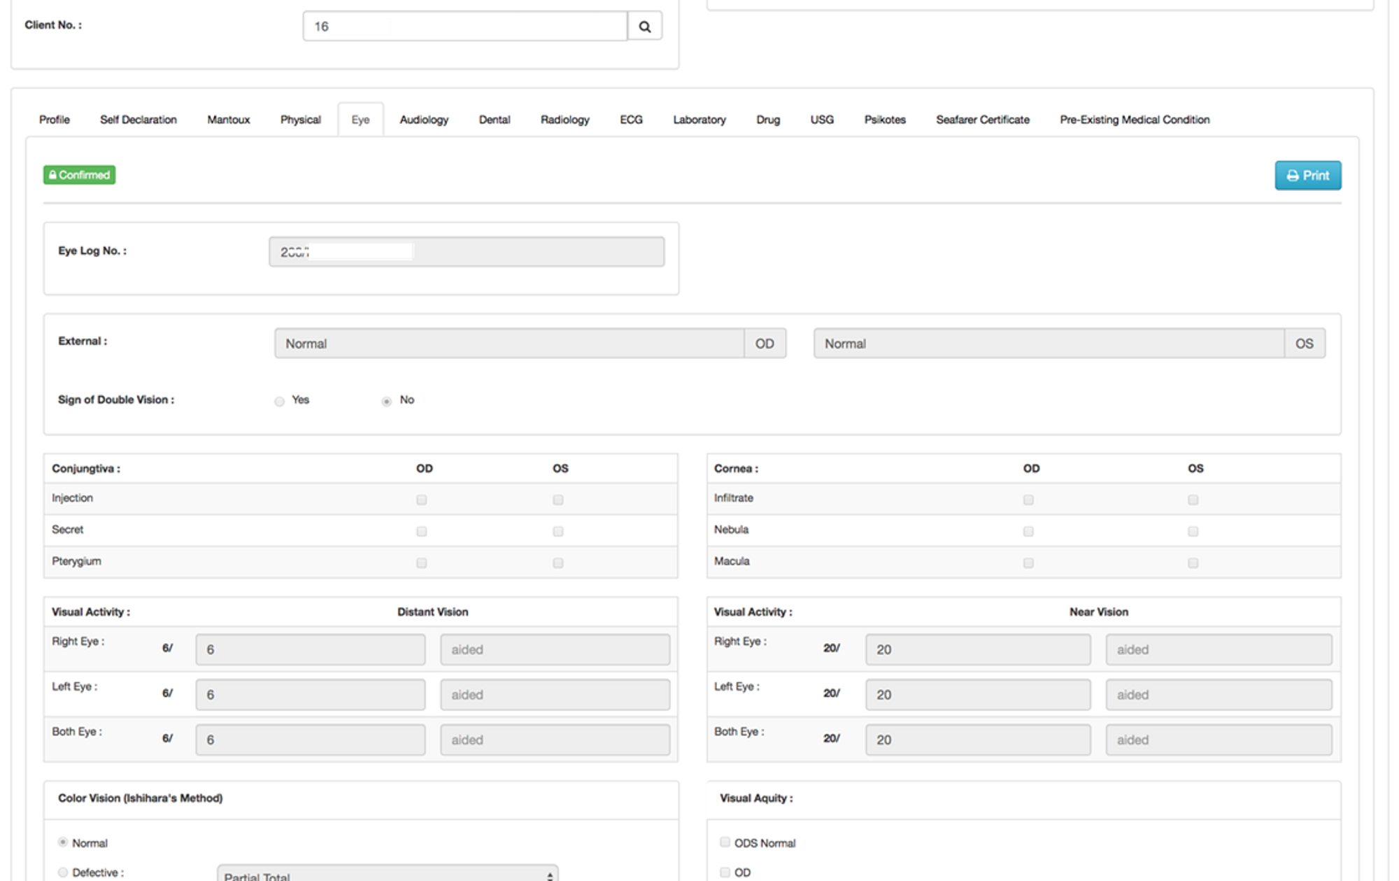Image resolution: width=1399 pixels, height=881 pixels.
Task: Click the External OD Normal field
Action: point(509,344)
